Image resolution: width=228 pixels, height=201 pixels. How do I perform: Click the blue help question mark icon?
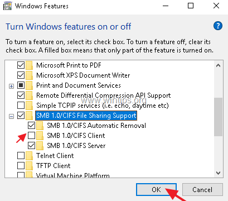(218, 26)
